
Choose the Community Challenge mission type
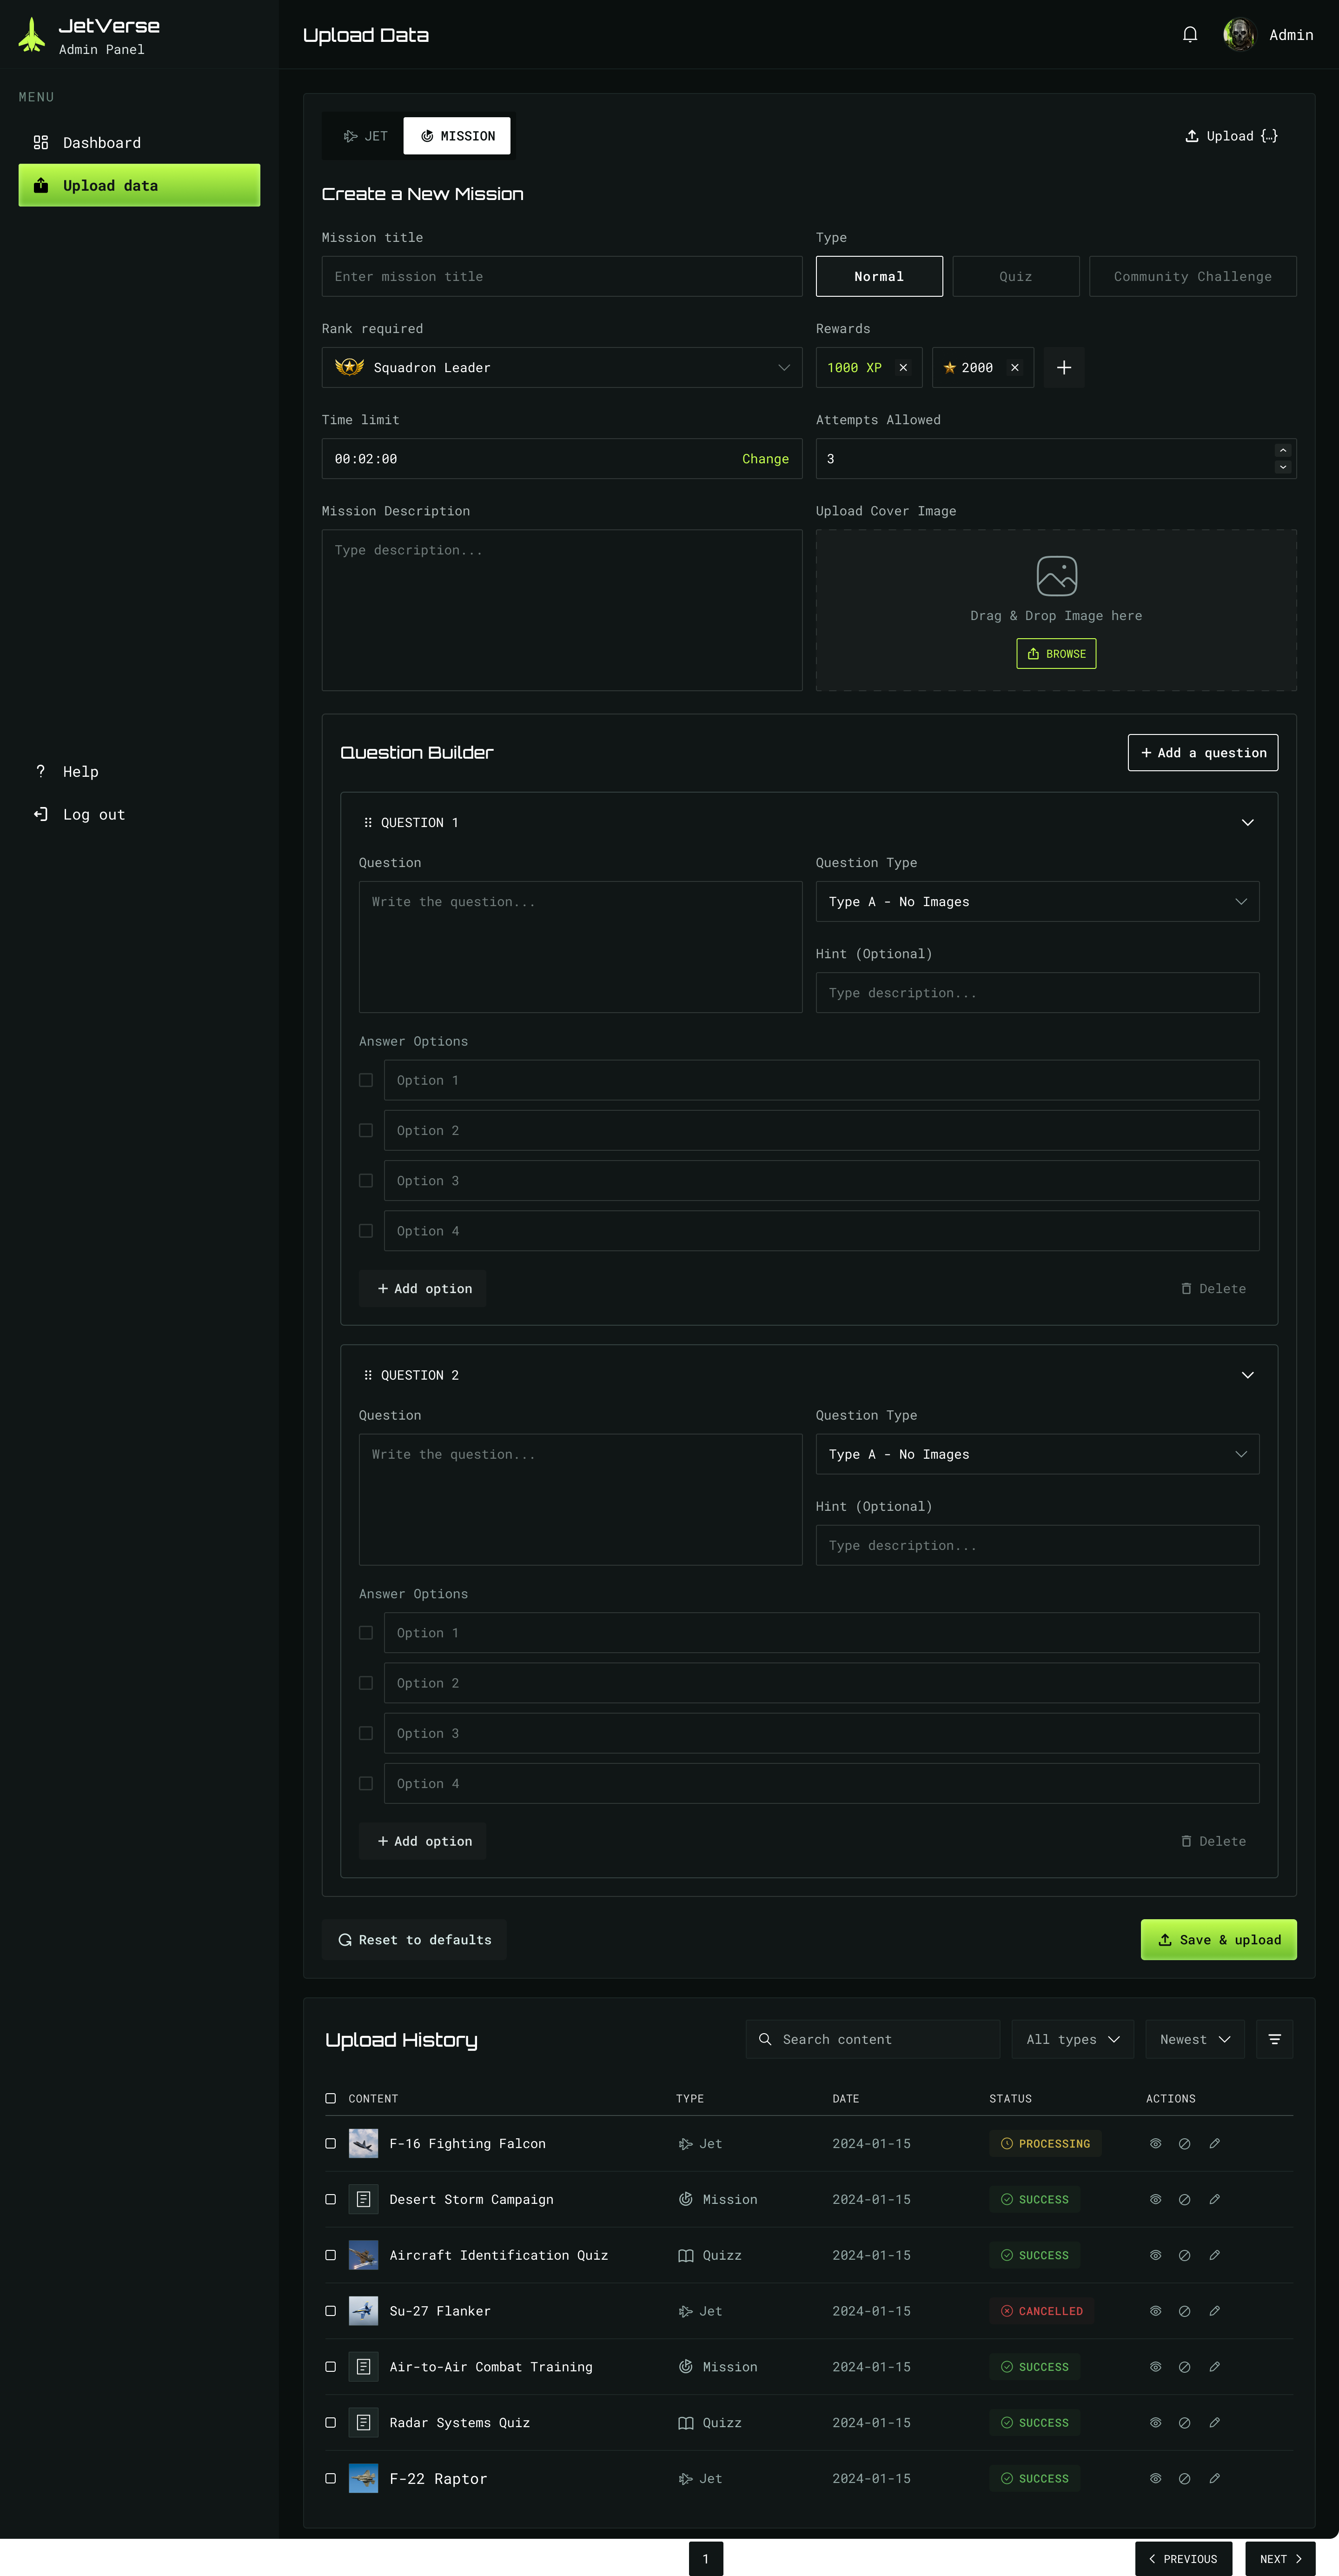coord(1193,277)
